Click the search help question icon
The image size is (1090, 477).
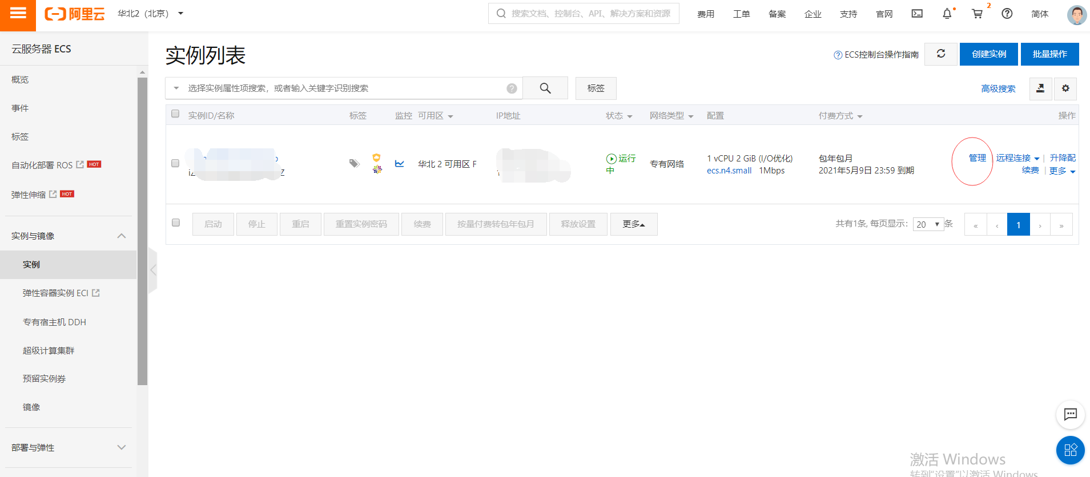(512, 88)
